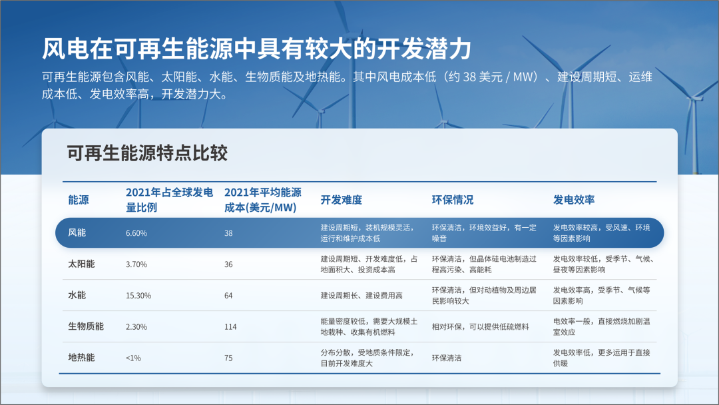Click the 15.30% cell
The width and height of the screenshot is (719, 405).
click(138, 295)
